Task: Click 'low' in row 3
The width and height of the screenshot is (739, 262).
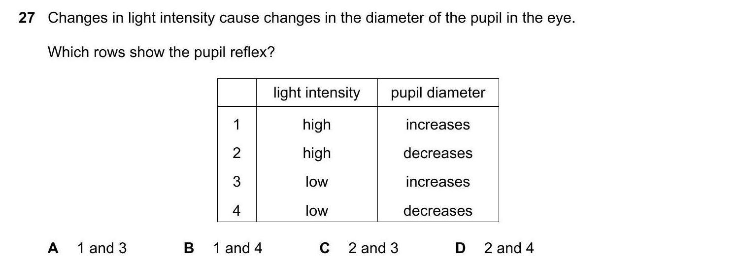Action: coord(316,182)
